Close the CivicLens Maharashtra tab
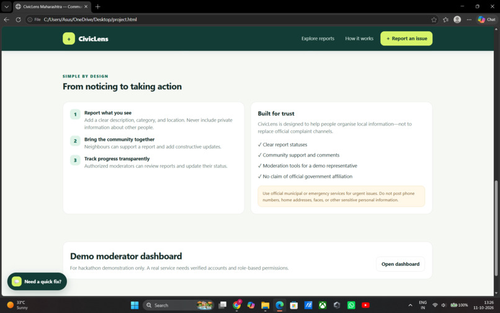The height and width of the screenshot is (313, 500). [86, 6]
